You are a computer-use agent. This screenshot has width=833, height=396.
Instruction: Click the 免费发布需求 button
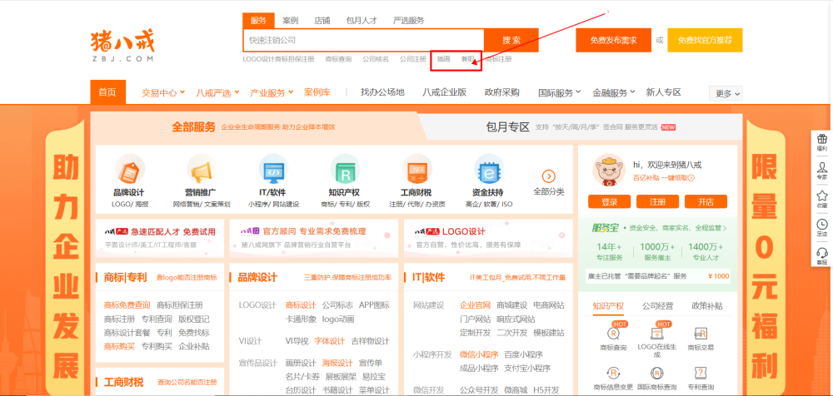[x=613, y=40]
